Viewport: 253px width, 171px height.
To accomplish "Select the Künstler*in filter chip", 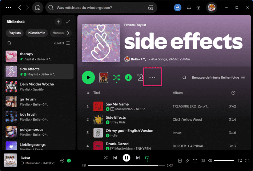I will click(37, 33).
